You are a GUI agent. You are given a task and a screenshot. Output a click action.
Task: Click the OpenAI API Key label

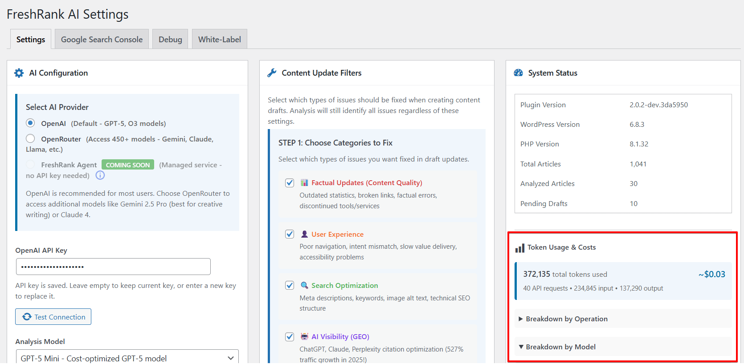(x=41, y=250)
